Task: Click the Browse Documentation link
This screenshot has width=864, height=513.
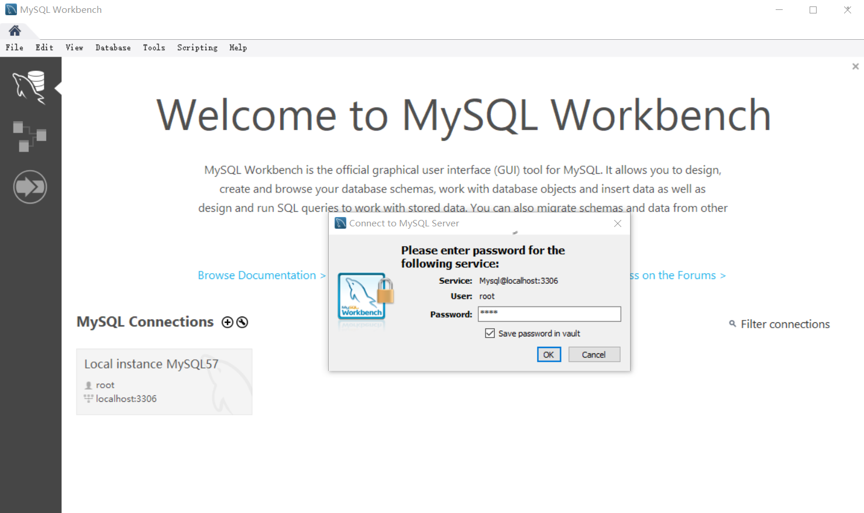Action: coord(261,276)
